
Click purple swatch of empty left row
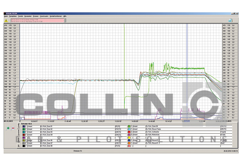point(24,137)
